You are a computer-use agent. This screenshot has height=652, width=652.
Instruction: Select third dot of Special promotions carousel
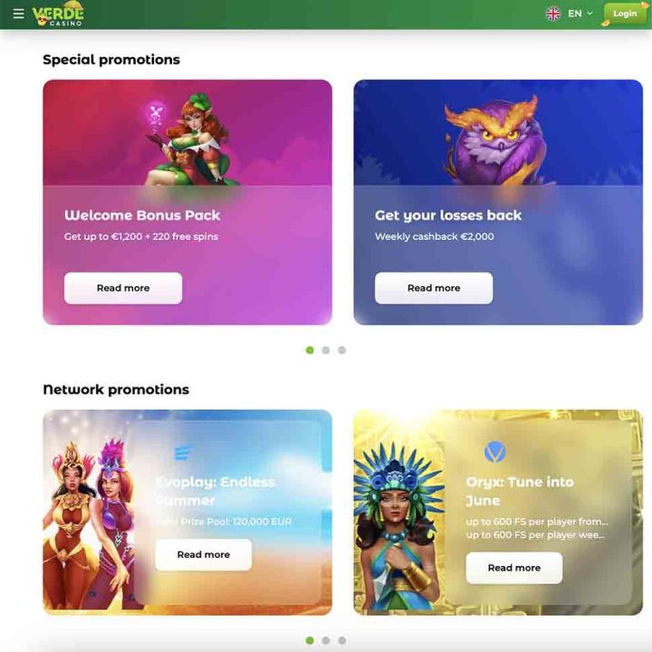pos(341,350)
